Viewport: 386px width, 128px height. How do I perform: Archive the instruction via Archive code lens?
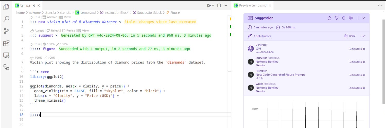click(50, 17)
